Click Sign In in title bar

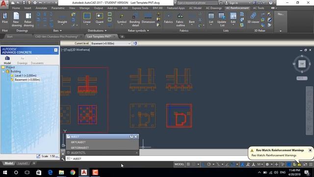tap(234, 3)
